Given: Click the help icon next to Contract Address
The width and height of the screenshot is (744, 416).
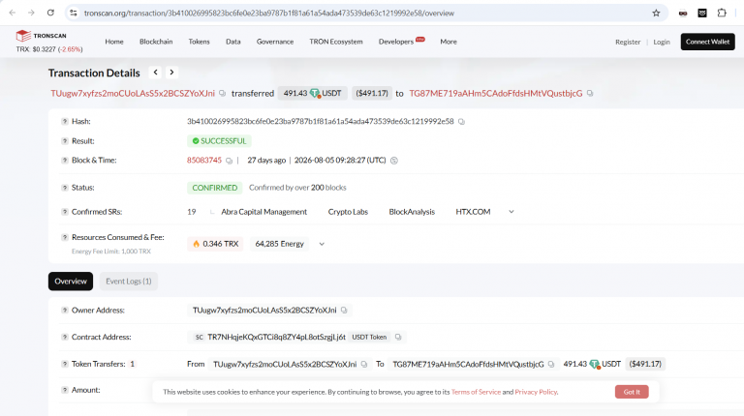Looking at the screenshot, I should (65, 337).
